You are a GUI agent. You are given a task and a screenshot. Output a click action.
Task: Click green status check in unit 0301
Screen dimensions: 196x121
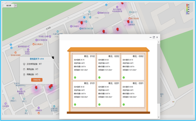(124, 104)
